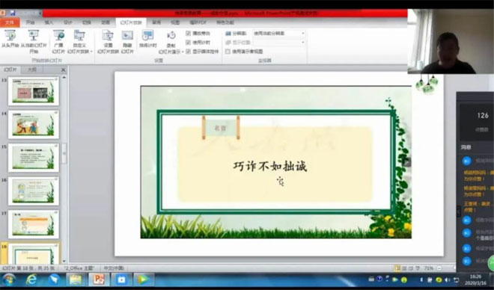Click the language indicator 中文(中国) in status bar
Viewport: 494px width, 290px height.
click(x=114, y=268)
